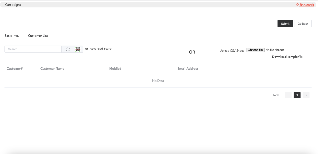Go to next page arrow
318x154 pixels.
(x=306, y=95)
